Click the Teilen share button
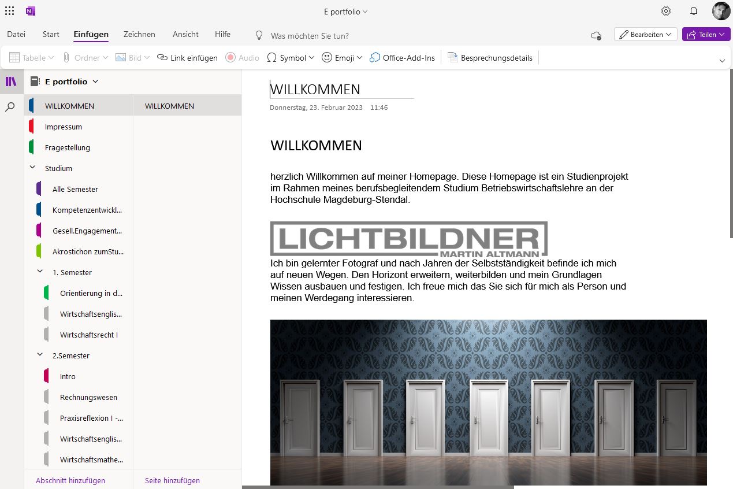Viewport: 733px width, 489px height. (x=706, y=35)
